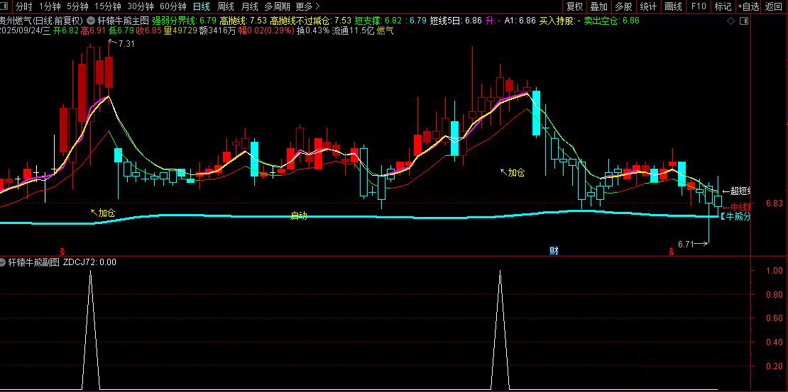
Task: Select the 1分钟 period tab
Action: pyautogui.click(x=49, y=6)
